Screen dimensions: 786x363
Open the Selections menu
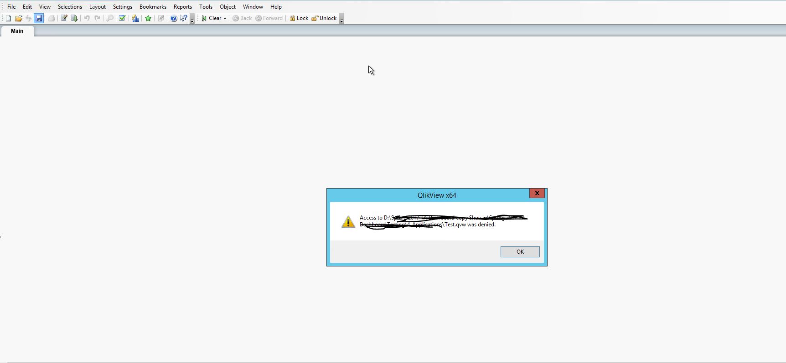pos(70,7)
